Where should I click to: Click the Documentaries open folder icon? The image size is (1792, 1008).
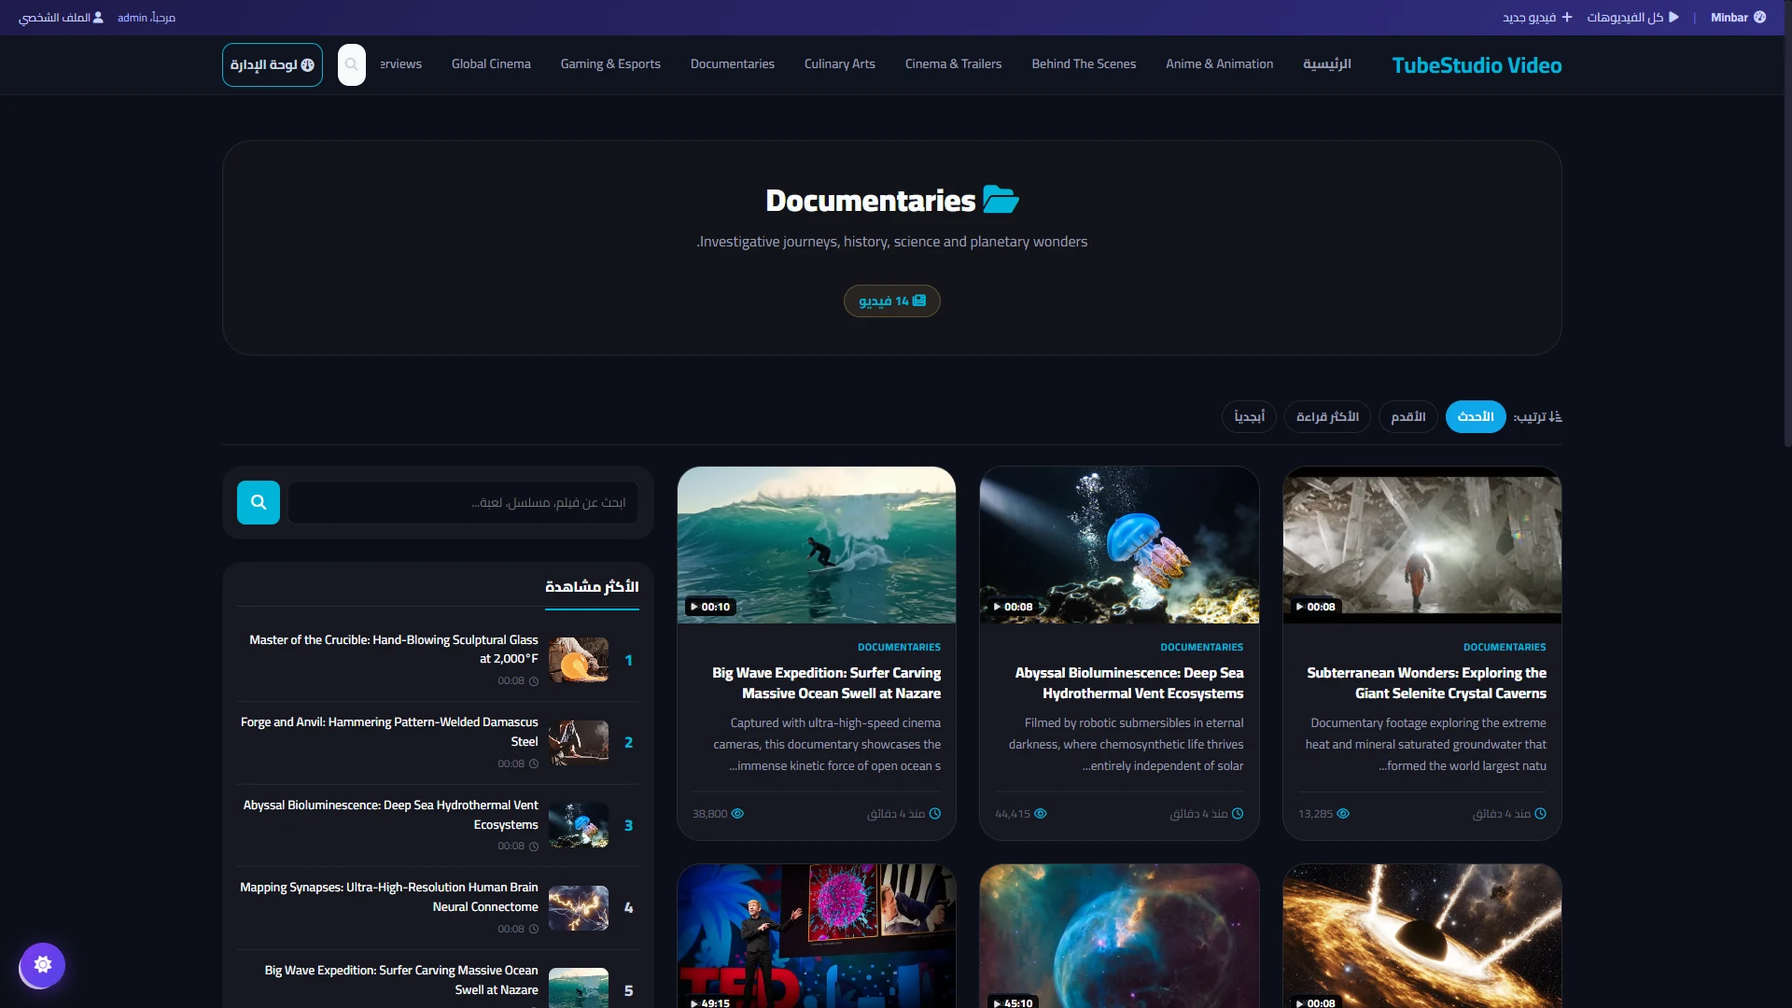[x=1001, y=200]
